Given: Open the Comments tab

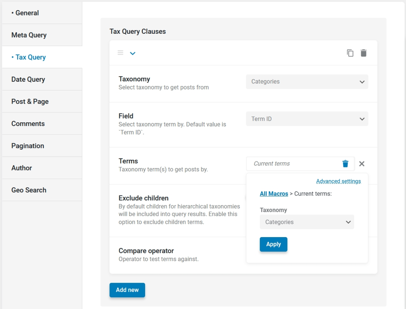Looking at the screenshot, I should click(42, 124).
